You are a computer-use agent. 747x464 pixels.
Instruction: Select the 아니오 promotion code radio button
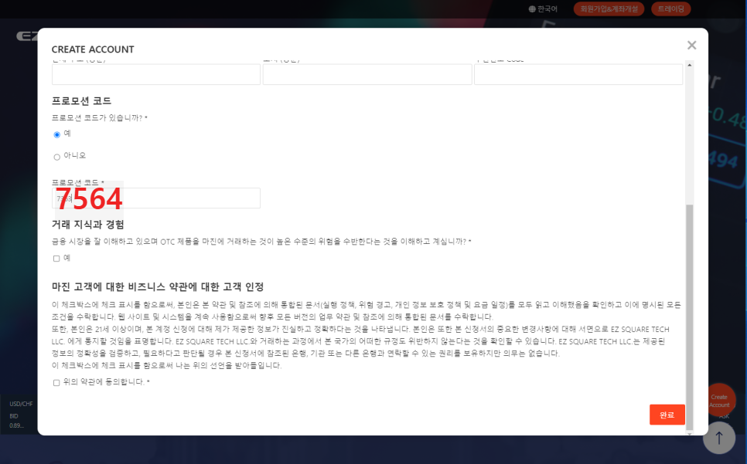click(x=56, y=157)
